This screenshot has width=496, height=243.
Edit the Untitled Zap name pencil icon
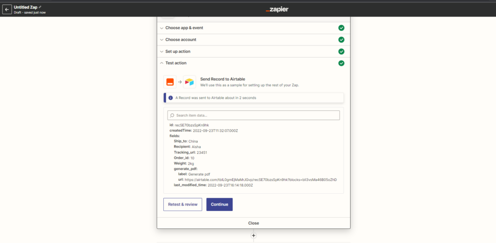(40, 7)
